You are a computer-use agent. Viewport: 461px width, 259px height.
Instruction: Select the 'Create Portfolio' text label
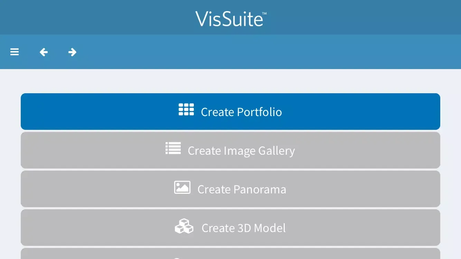(241, 112)
